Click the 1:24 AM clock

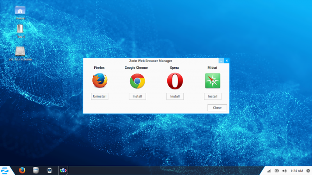(x=297, y=171)
